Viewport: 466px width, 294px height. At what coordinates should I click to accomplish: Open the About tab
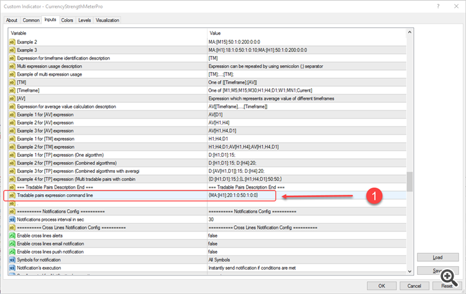tap(12, 20)
